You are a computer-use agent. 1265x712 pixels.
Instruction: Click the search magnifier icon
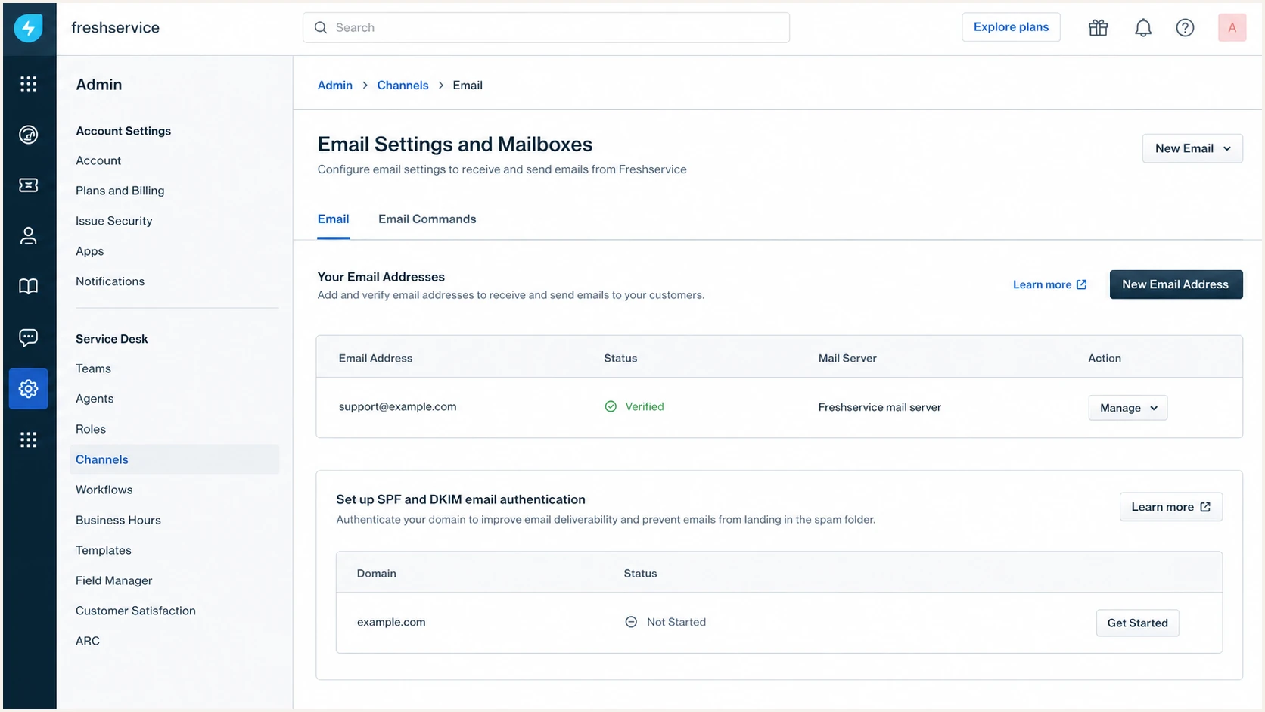tap(321, 27)
